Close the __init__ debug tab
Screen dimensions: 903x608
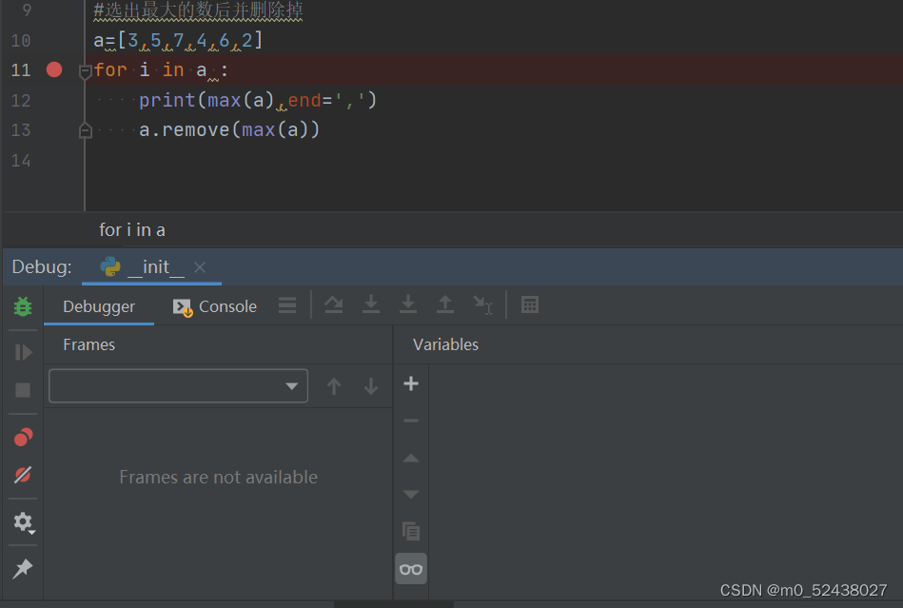200,267
